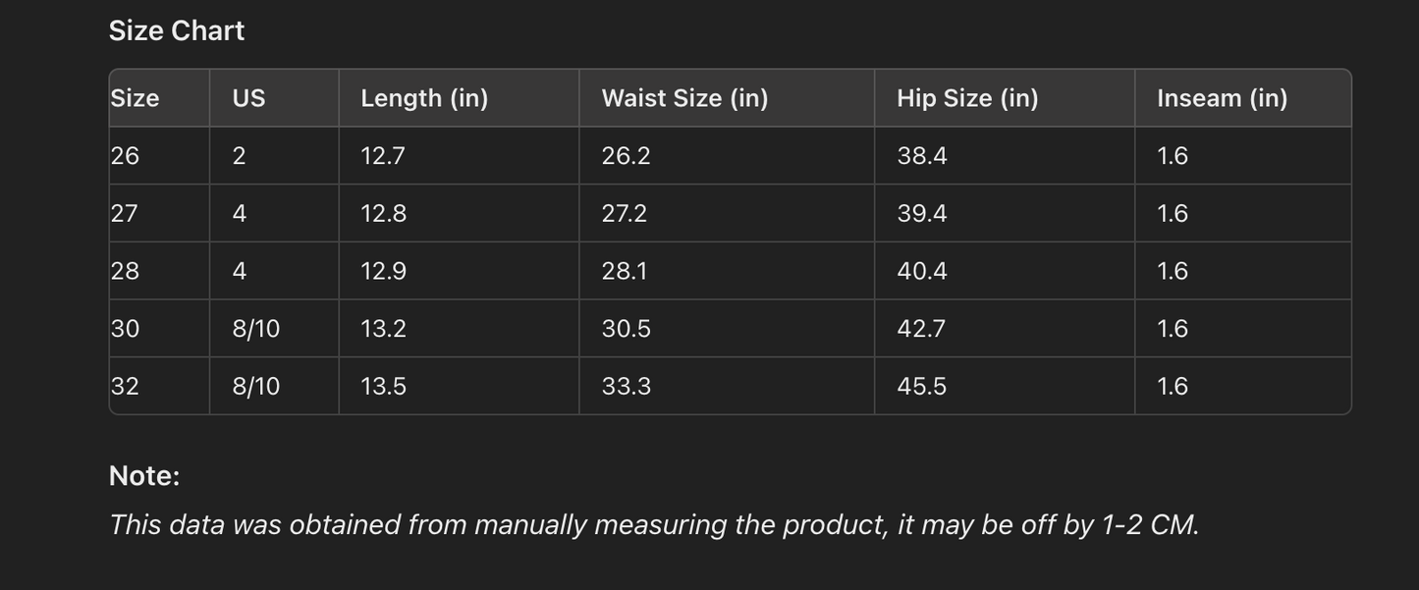The width and height of the screenshot is (1419, 590).
Task: Click the US column header
Action: click(x=248, y=98)
